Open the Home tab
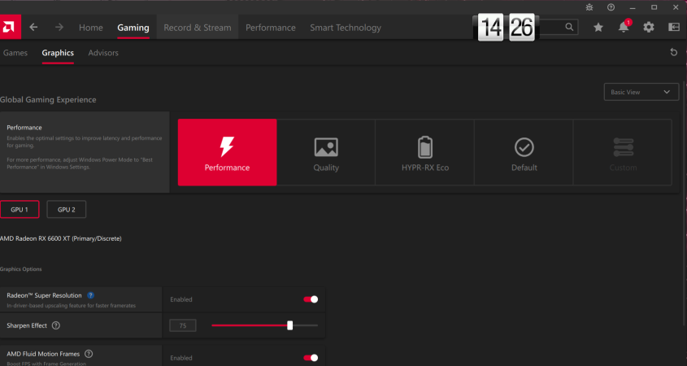687x366 pixels. [91, 27]
